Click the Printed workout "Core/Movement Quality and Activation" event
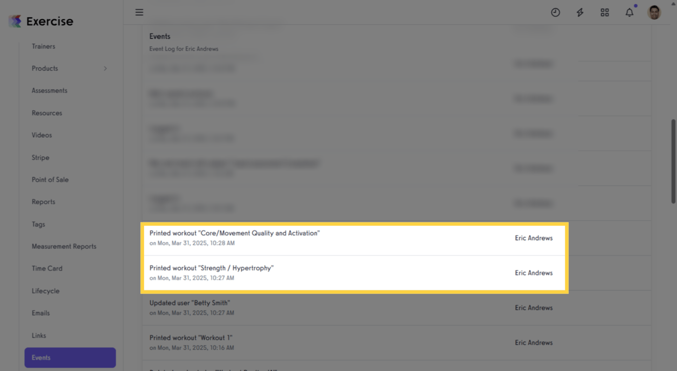Screen dimensions: 677x371 (x=354, y=238)
